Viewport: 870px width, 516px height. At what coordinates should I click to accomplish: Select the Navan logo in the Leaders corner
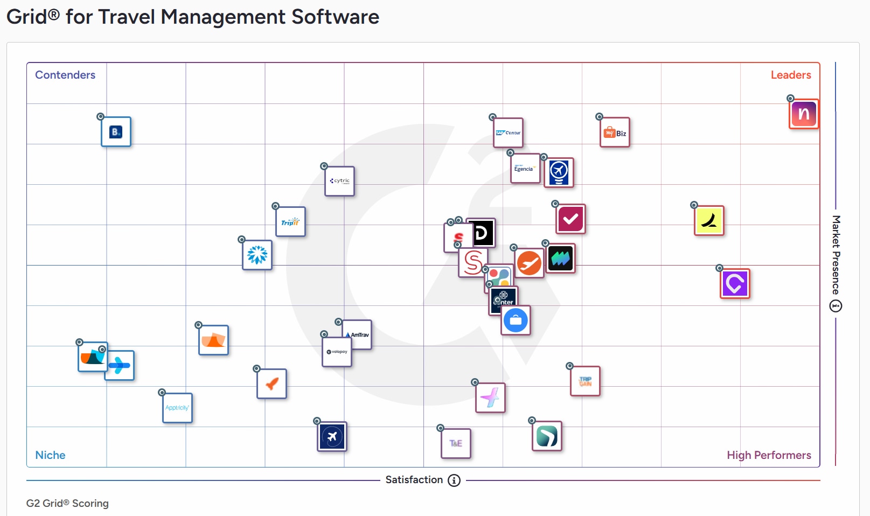tap(803, 114)
